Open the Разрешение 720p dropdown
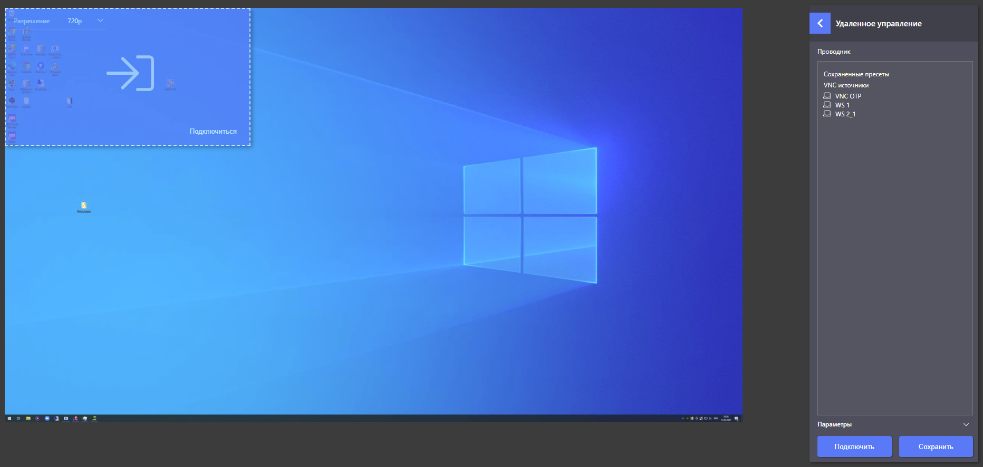Screen dimensions: 983x467 pyautogui.click(x=84, y=21)
